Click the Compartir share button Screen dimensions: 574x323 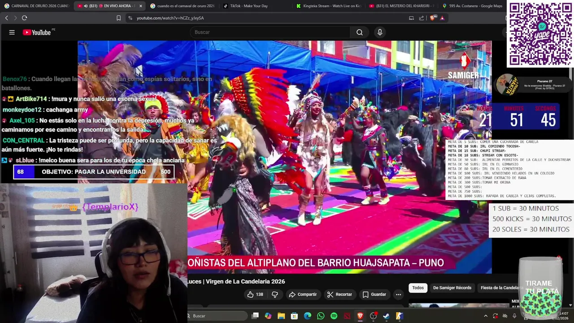click(303, 294)
